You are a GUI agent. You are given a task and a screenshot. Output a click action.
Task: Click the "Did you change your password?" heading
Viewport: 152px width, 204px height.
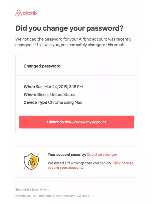pos(69,28)
